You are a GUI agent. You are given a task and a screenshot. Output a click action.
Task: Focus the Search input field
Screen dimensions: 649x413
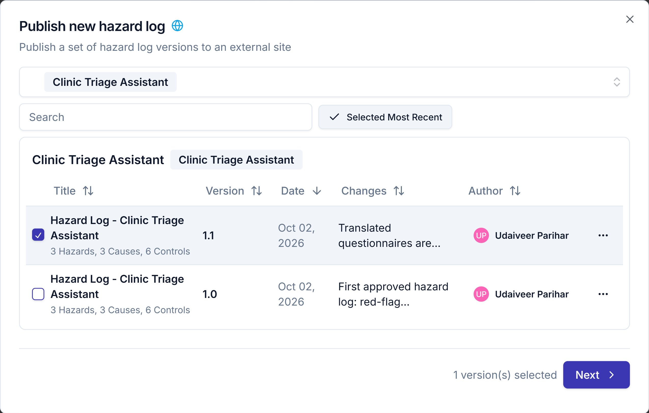(165, 117)
